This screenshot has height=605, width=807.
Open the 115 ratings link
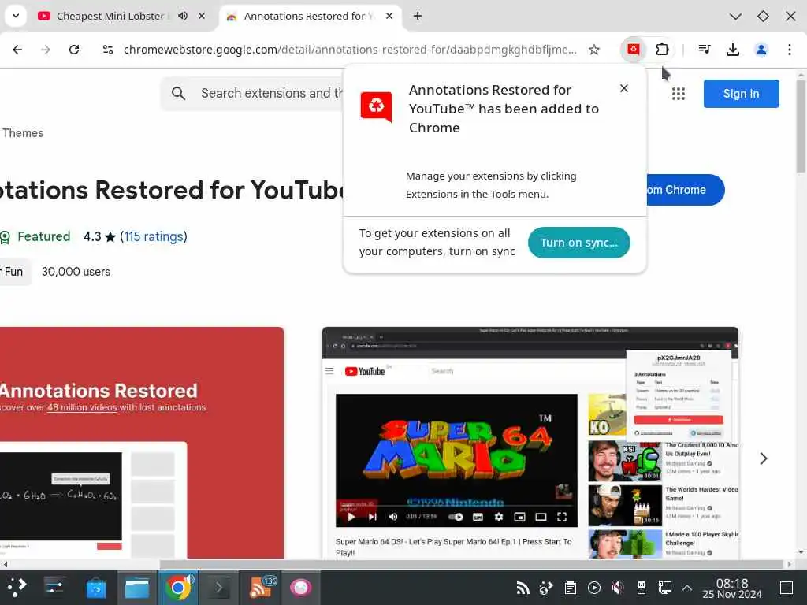click(x=154, y=236)
